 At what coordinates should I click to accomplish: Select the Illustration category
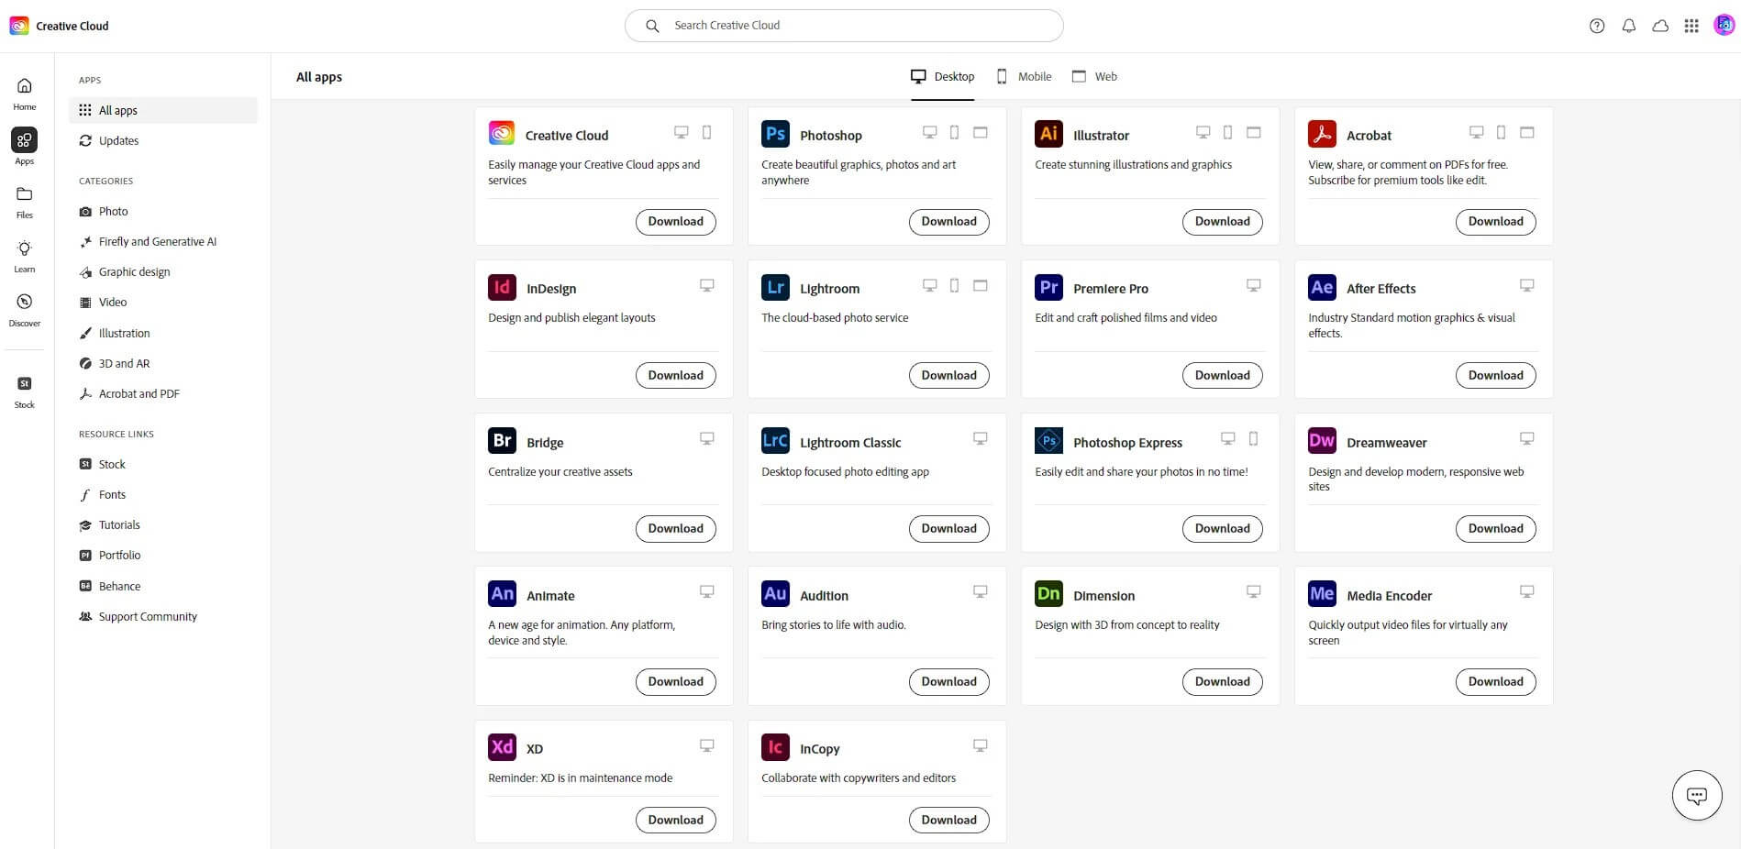163,333
